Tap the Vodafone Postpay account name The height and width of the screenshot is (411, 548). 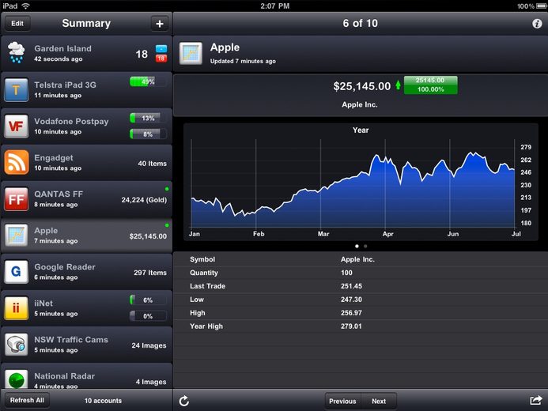tap(71, 122)
